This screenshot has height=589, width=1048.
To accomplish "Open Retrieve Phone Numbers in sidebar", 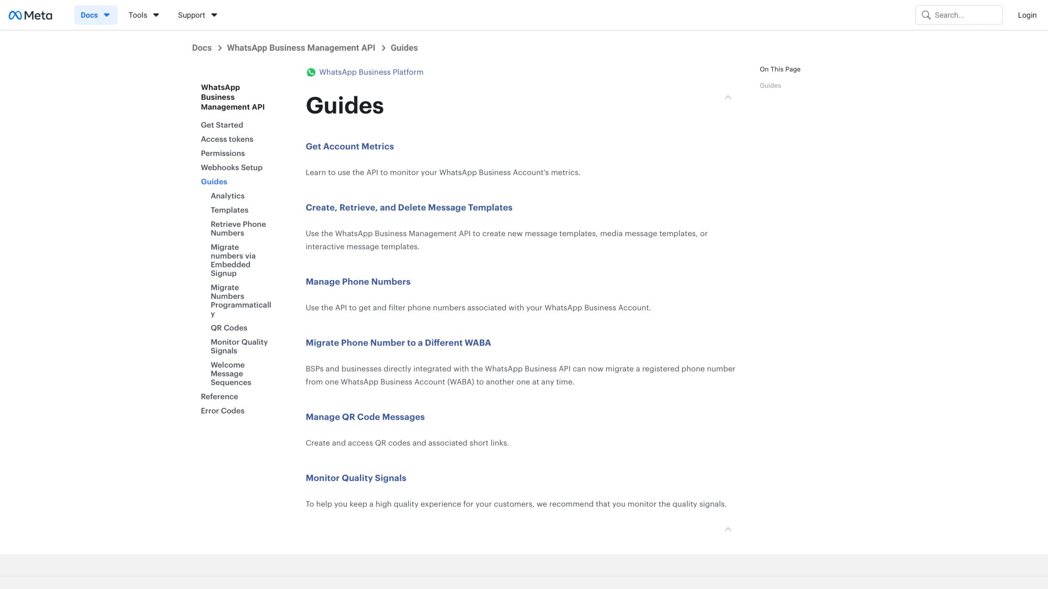I will click(238, 229).
